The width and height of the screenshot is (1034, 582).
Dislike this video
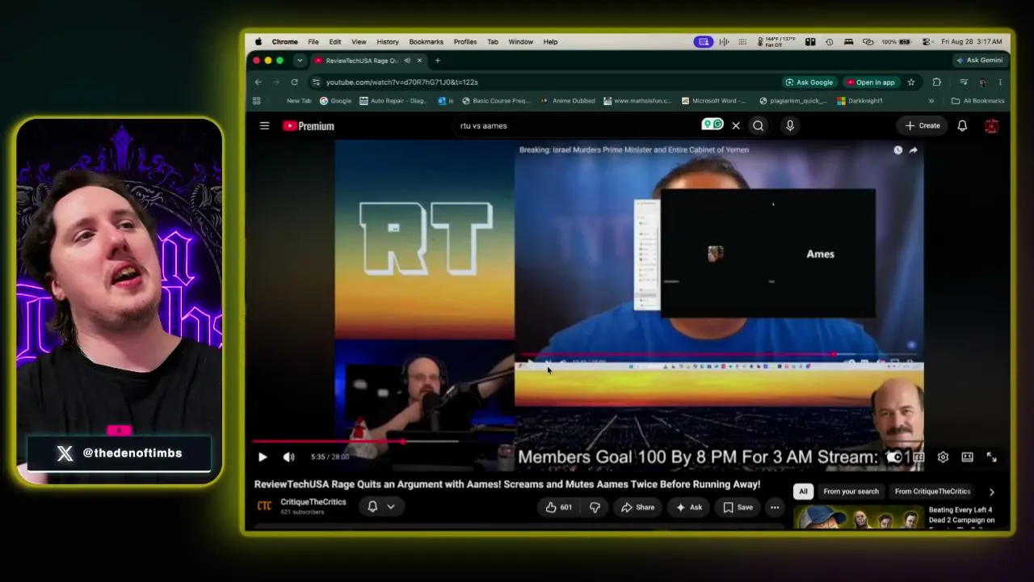tap(595, 507)
